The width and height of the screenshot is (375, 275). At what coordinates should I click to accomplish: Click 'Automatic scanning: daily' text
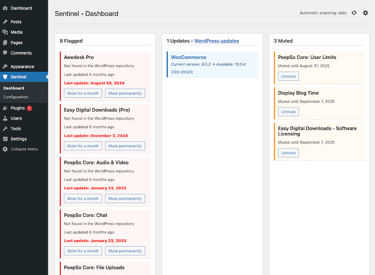click(323, 13)
